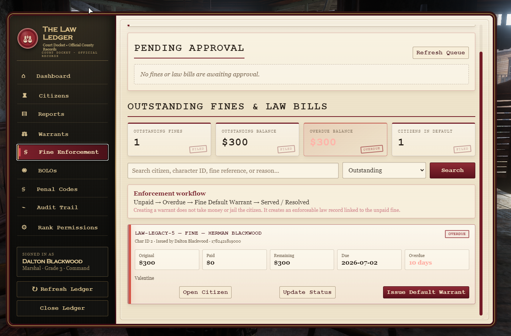
Task: Click the Warrants handcuffs icon
Action: point(25,134)
